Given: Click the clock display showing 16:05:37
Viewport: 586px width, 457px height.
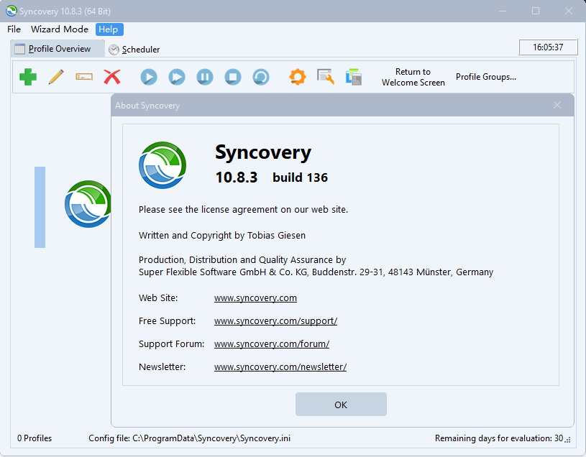Looking at the screenshot, I should coord(548,47).
